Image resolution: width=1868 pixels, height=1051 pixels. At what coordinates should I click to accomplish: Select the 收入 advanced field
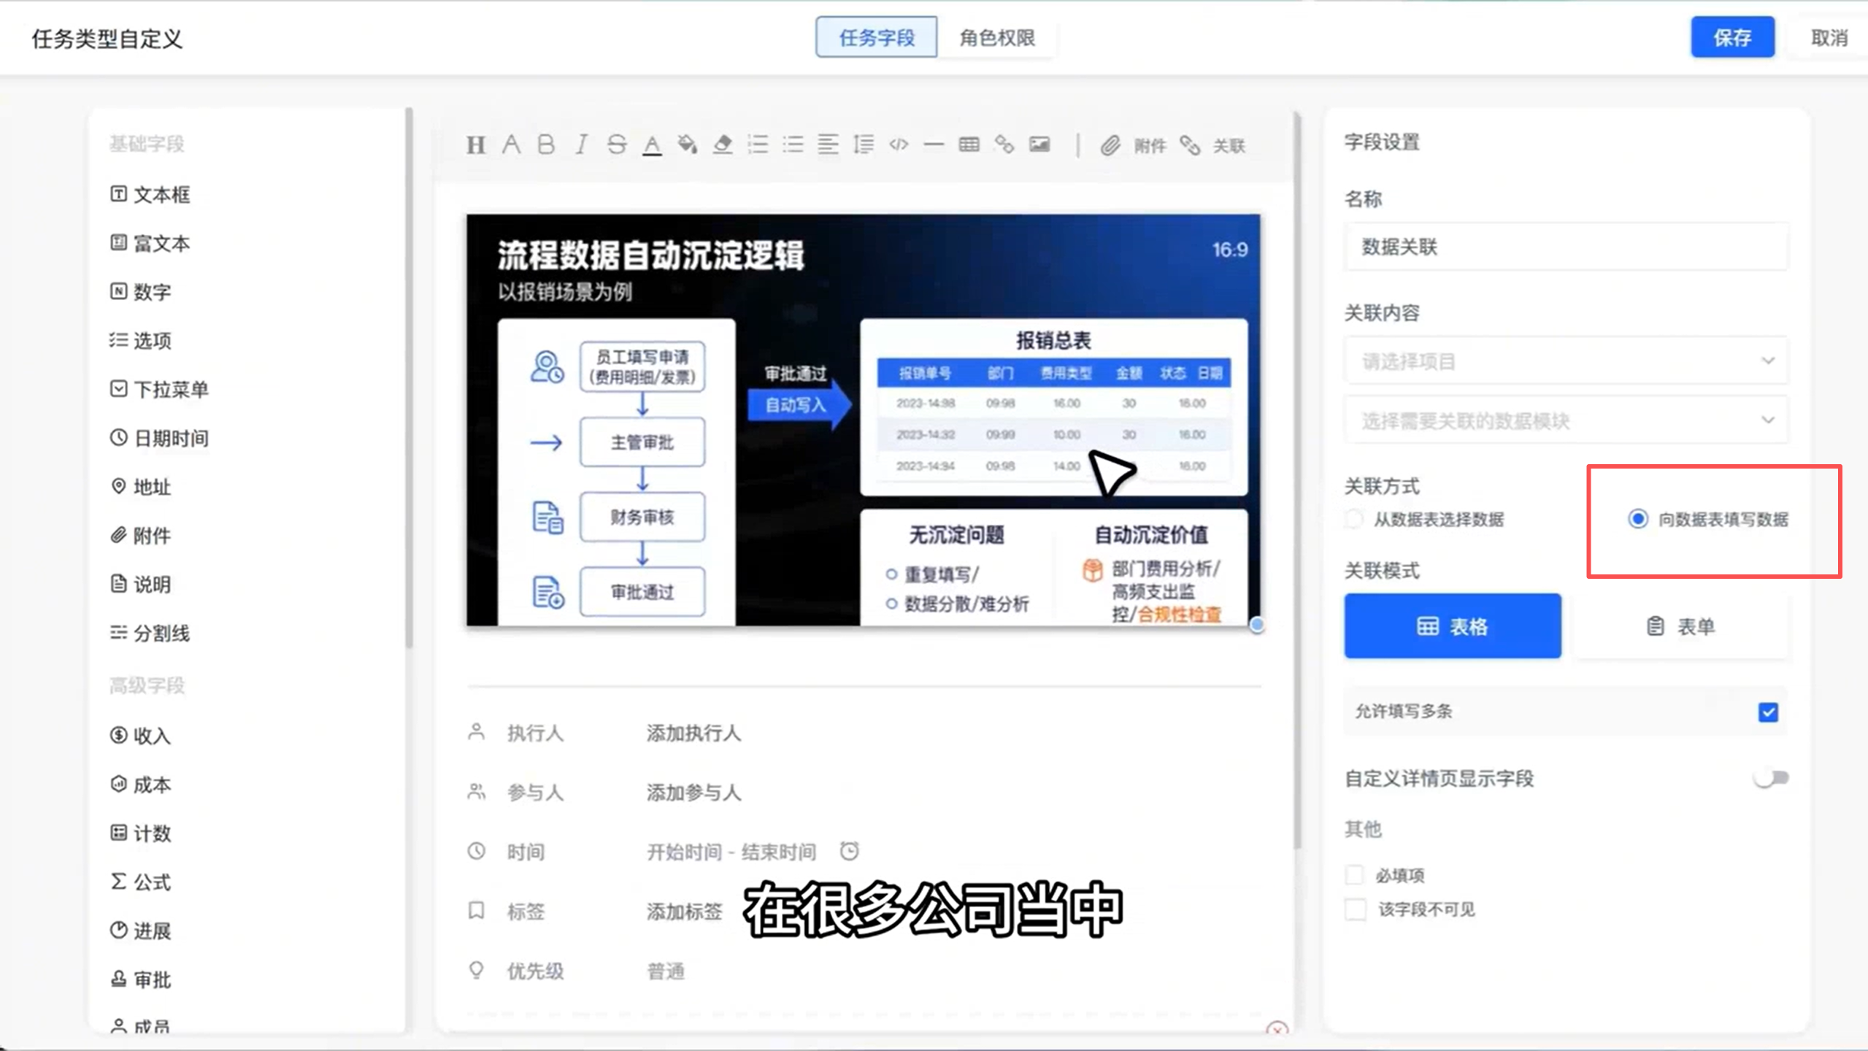point(140,735)
